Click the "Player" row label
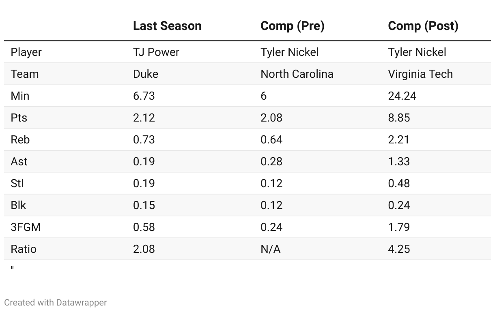This screenshot has width=495, height=312. pyautogui.click(x=26, y=52)
